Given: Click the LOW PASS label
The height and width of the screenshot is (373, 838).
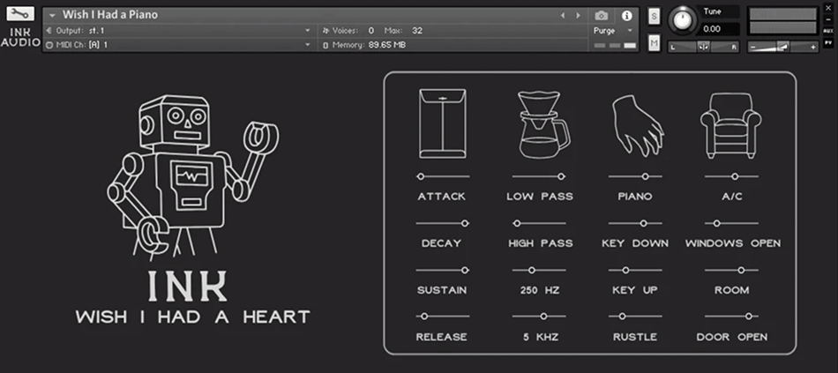Looking at the screenshot, I should coord(540,197).
